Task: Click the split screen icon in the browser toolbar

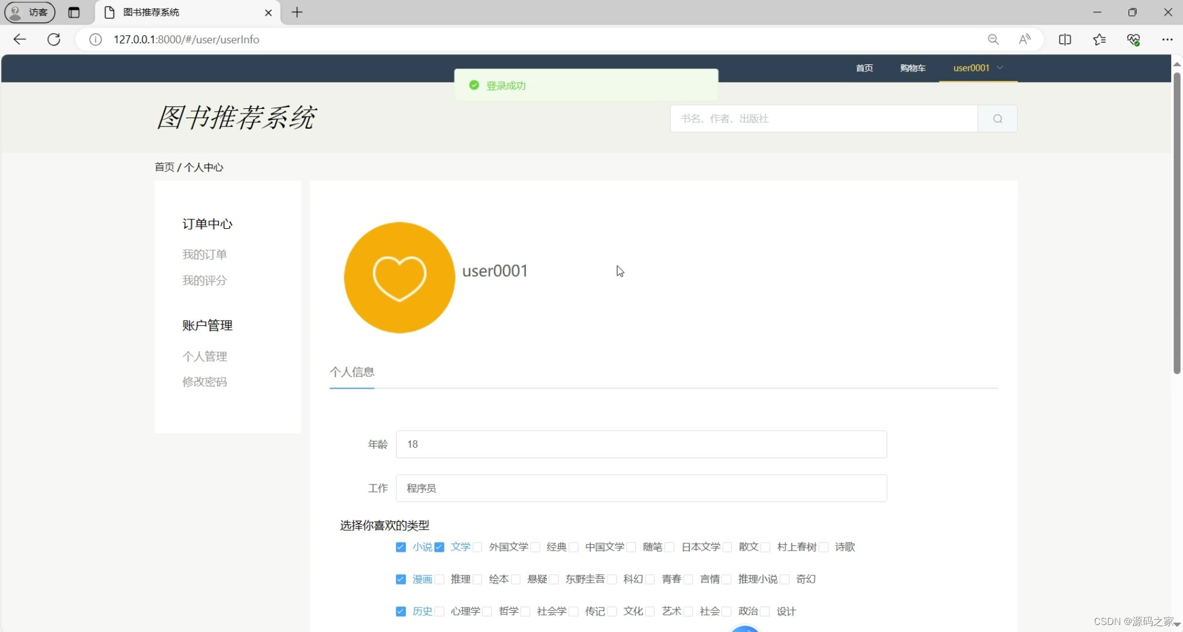Action: [1065, 39]
